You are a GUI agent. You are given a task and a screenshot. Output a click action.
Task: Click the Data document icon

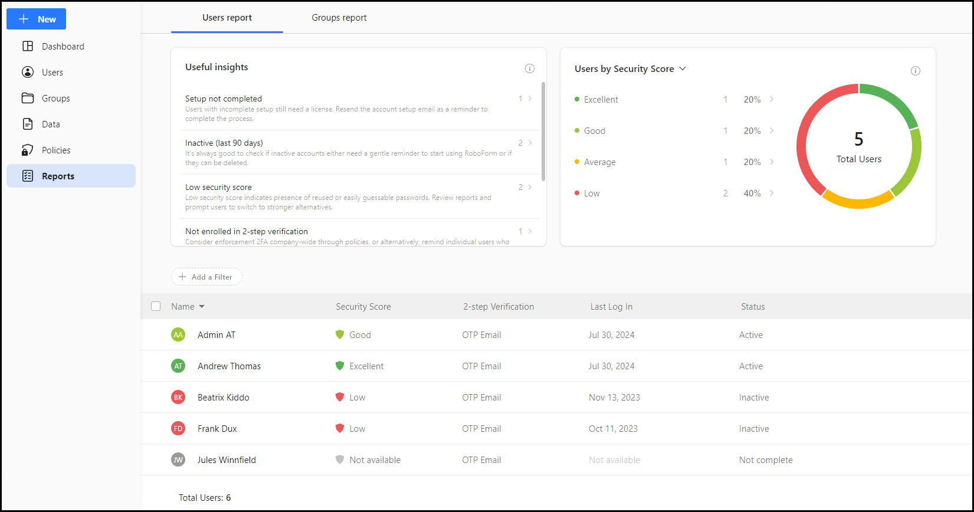(28, 124)
